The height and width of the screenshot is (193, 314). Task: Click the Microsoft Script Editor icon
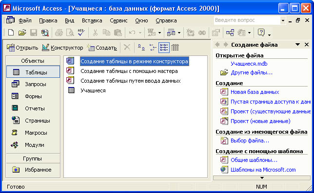pyautogui.click(x=202, y=33)
